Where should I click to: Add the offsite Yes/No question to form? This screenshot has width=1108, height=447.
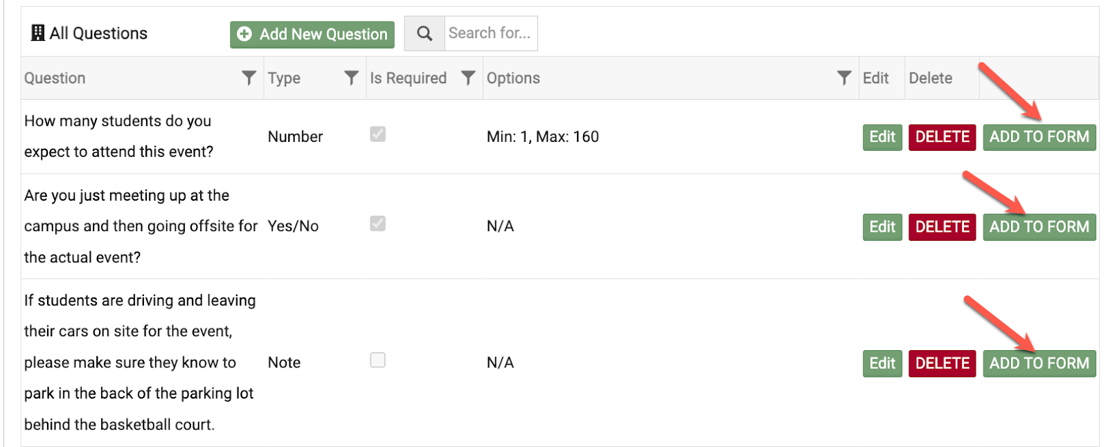tap(1039, 227)
